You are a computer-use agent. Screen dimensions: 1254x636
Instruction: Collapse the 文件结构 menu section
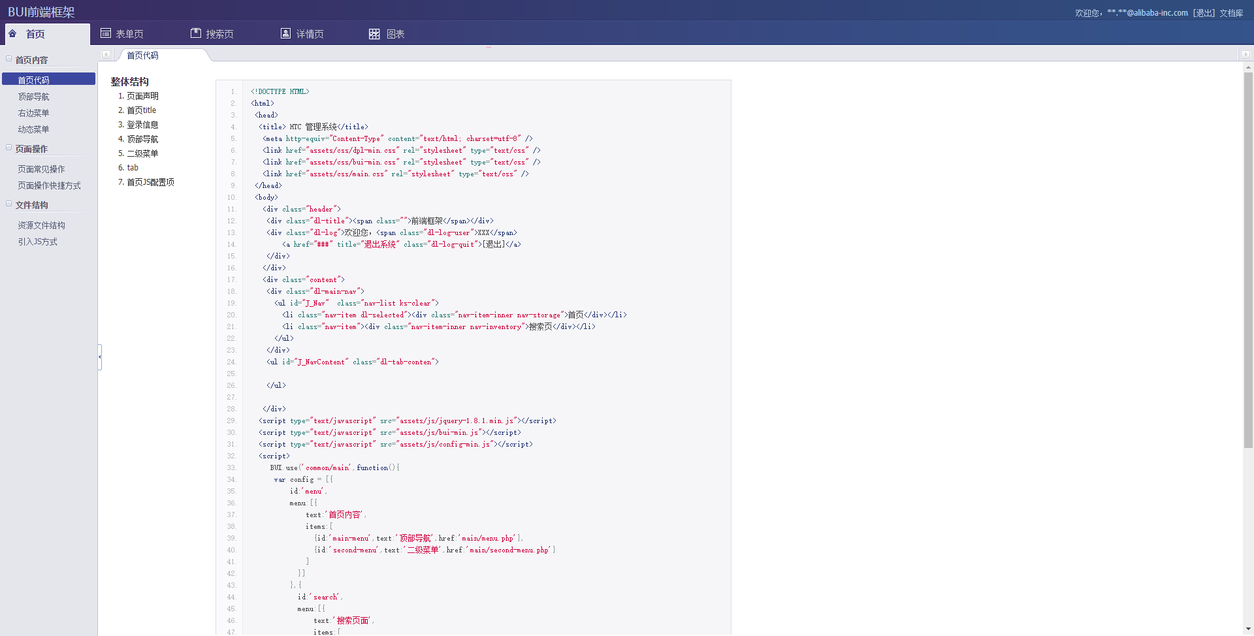point(9,204)
